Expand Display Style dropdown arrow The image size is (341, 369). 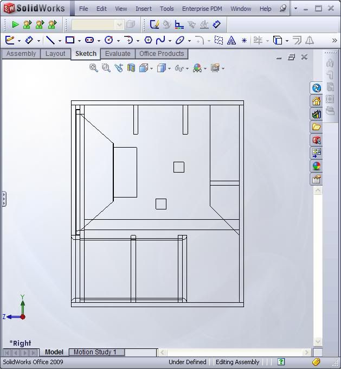click(169, 69)
